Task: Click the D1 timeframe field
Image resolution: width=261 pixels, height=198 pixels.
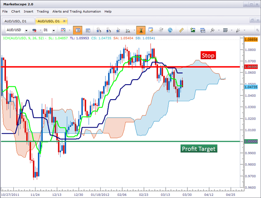Action: click(x=47, y=30)
